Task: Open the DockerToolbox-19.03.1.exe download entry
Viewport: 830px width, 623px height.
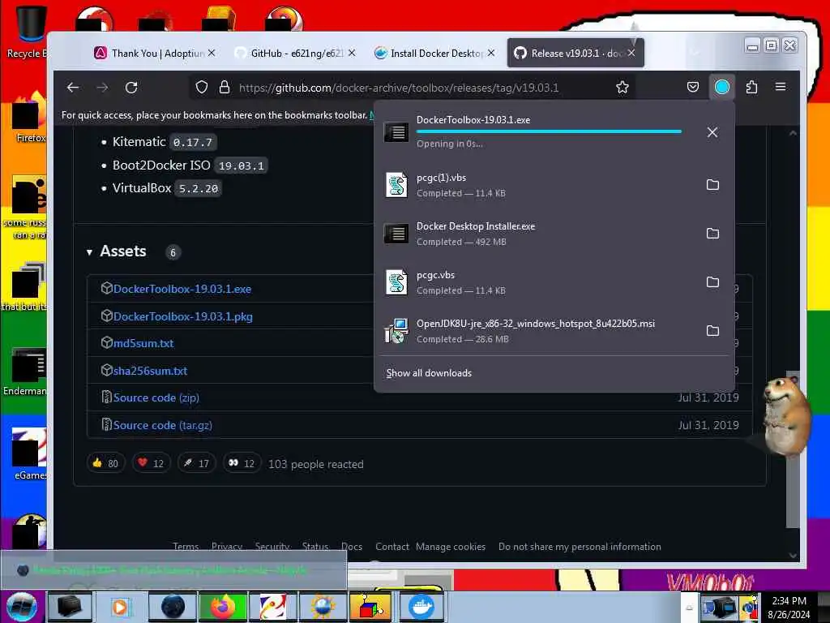Action: (x=535, y=132)
